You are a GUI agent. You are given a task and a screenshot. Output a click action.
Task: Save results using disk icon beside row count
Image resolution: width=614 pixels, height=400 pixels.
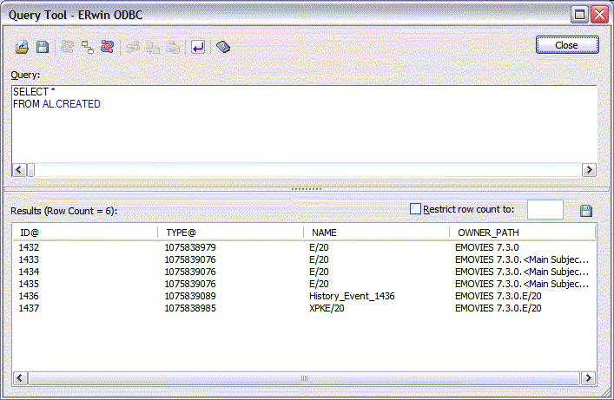click(x=585, y=211)
